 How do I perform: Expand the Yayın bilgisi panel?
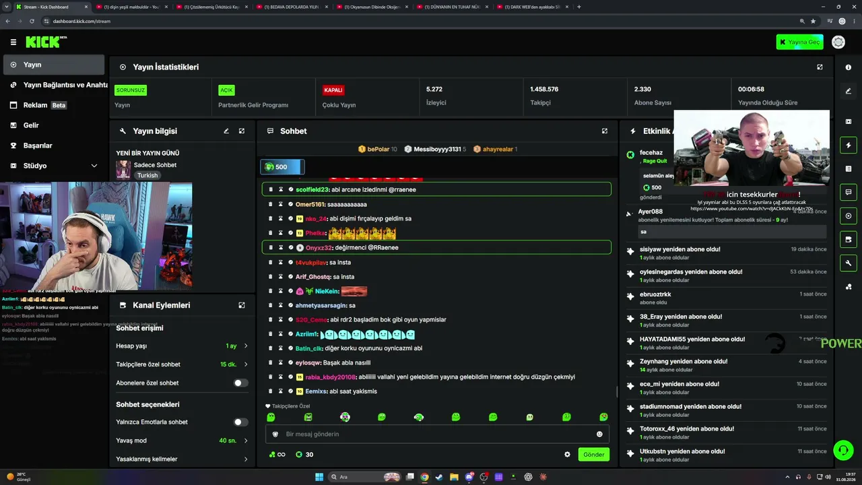click(x=242, y=131)
